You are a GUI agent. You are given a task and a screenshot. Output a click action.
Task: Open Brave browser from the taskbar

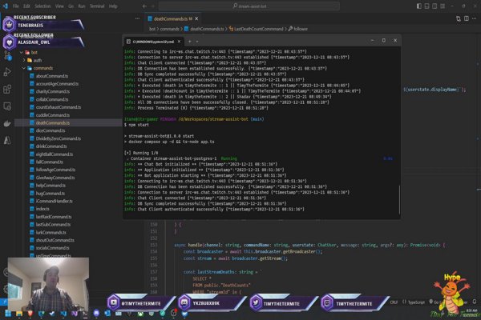click(x=30, y=314)
